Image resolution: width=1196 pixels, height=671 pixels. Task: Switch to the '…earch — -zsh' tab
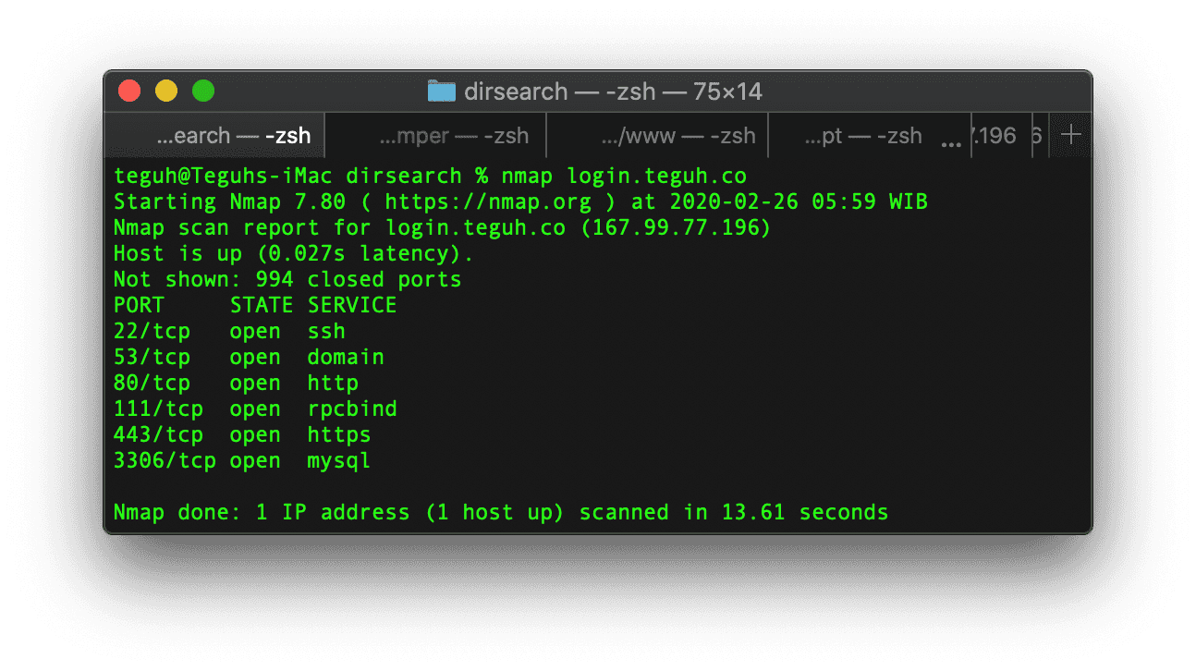(x=233, y=136)
